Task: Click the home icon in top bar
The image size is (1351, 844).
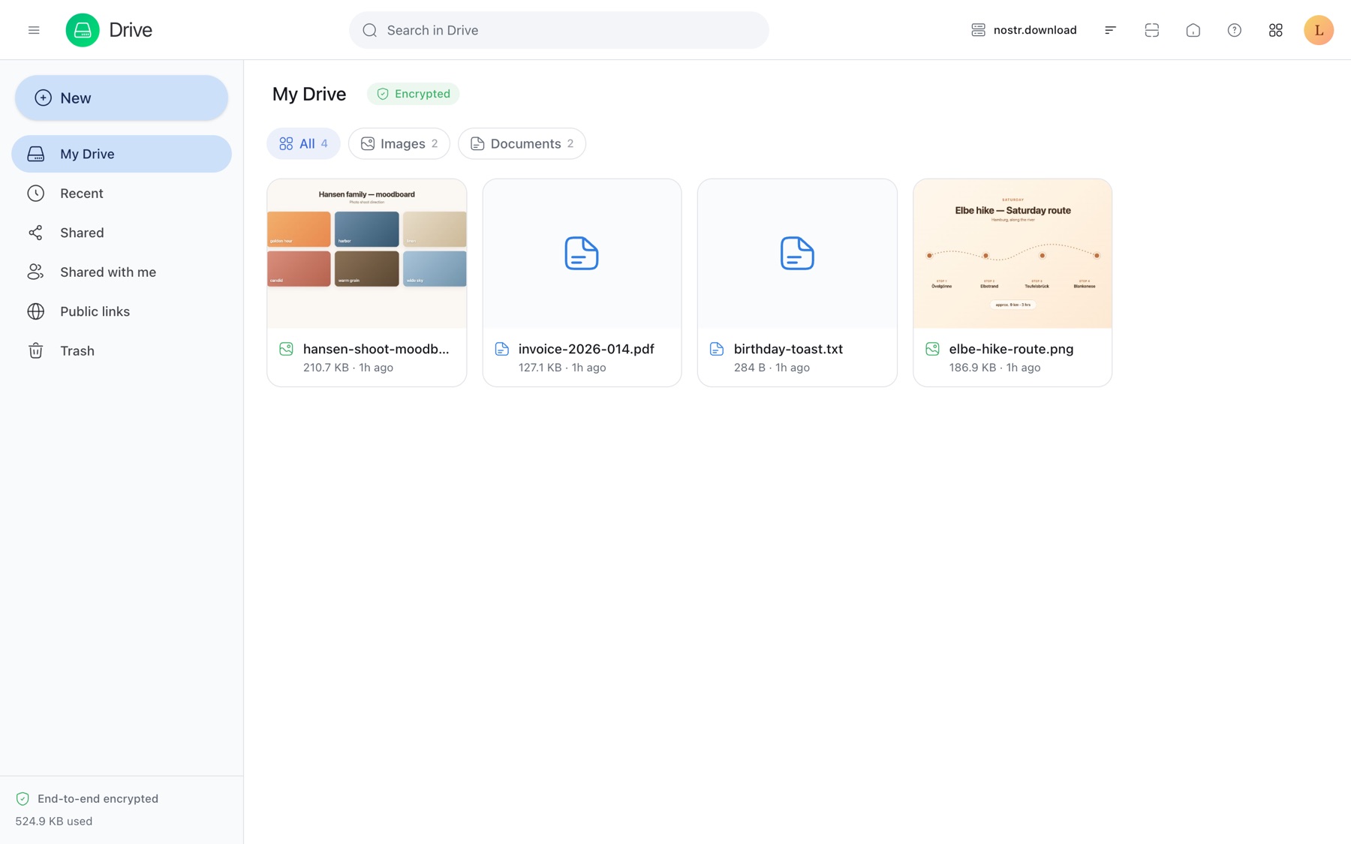Action: (1193, 30)
